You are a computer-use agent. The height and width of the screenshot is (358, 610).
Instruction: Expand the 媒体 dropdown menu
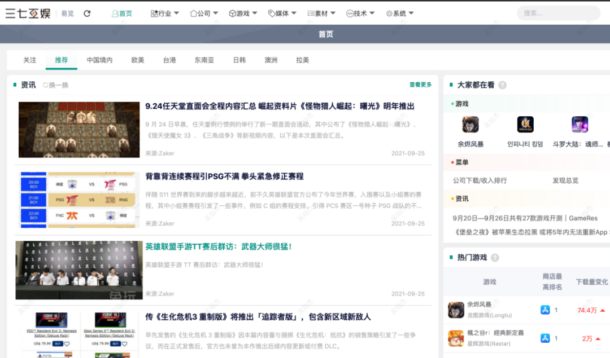tap(282, 13)
